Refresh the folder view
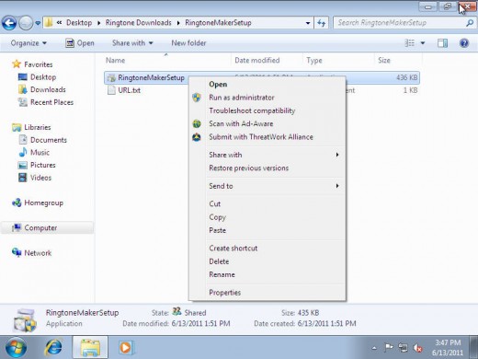 [x=321, y=23]
